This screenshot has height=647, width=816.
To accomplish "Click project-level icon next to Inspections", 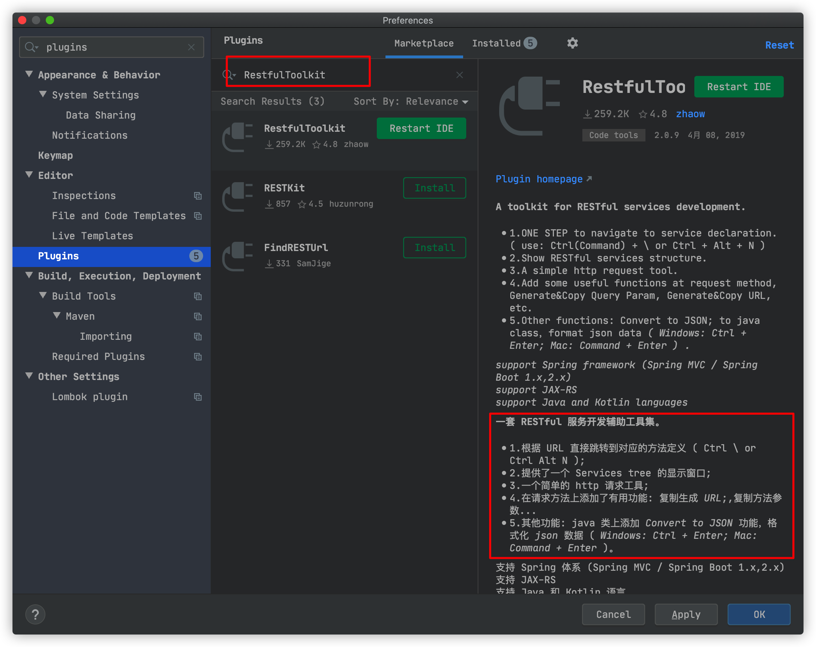I will [x=198, y=196].
